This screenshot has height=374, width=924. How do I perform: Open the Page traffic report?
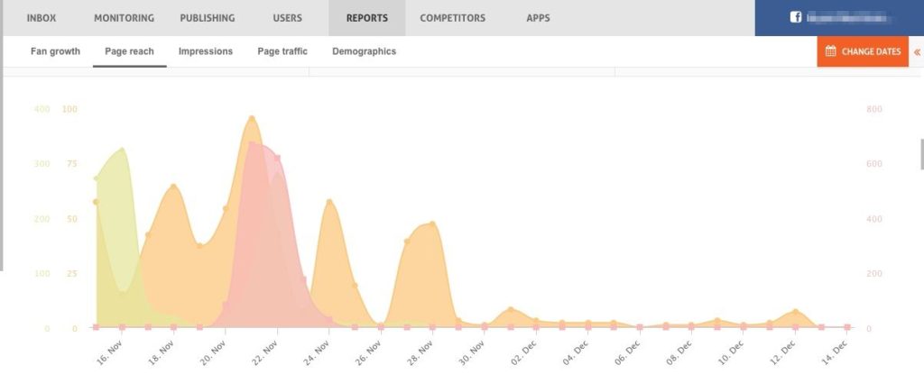(282, 51)
